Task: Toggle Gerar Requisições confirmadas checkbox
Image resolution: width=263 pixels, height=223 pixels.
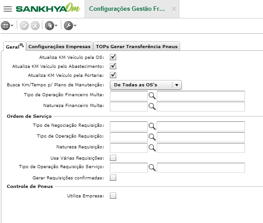Action: click(x=113, y=178)
